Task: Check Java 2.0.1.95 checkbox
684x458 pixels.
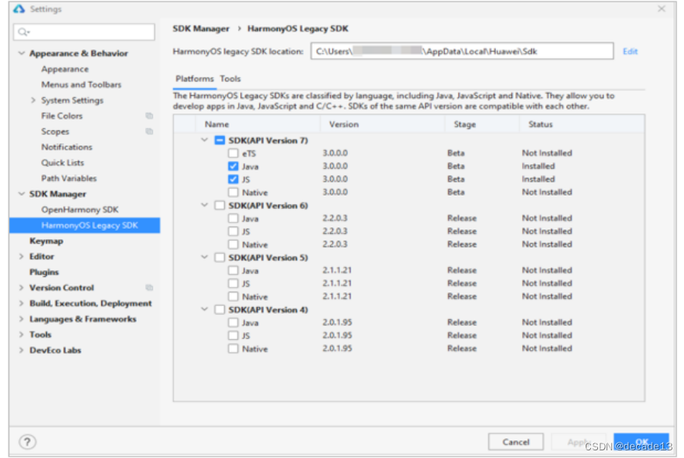Action: pyautogui.click(x=233, y=322)
